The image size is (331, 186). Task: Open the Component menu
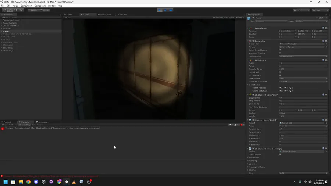coord(40,6)
